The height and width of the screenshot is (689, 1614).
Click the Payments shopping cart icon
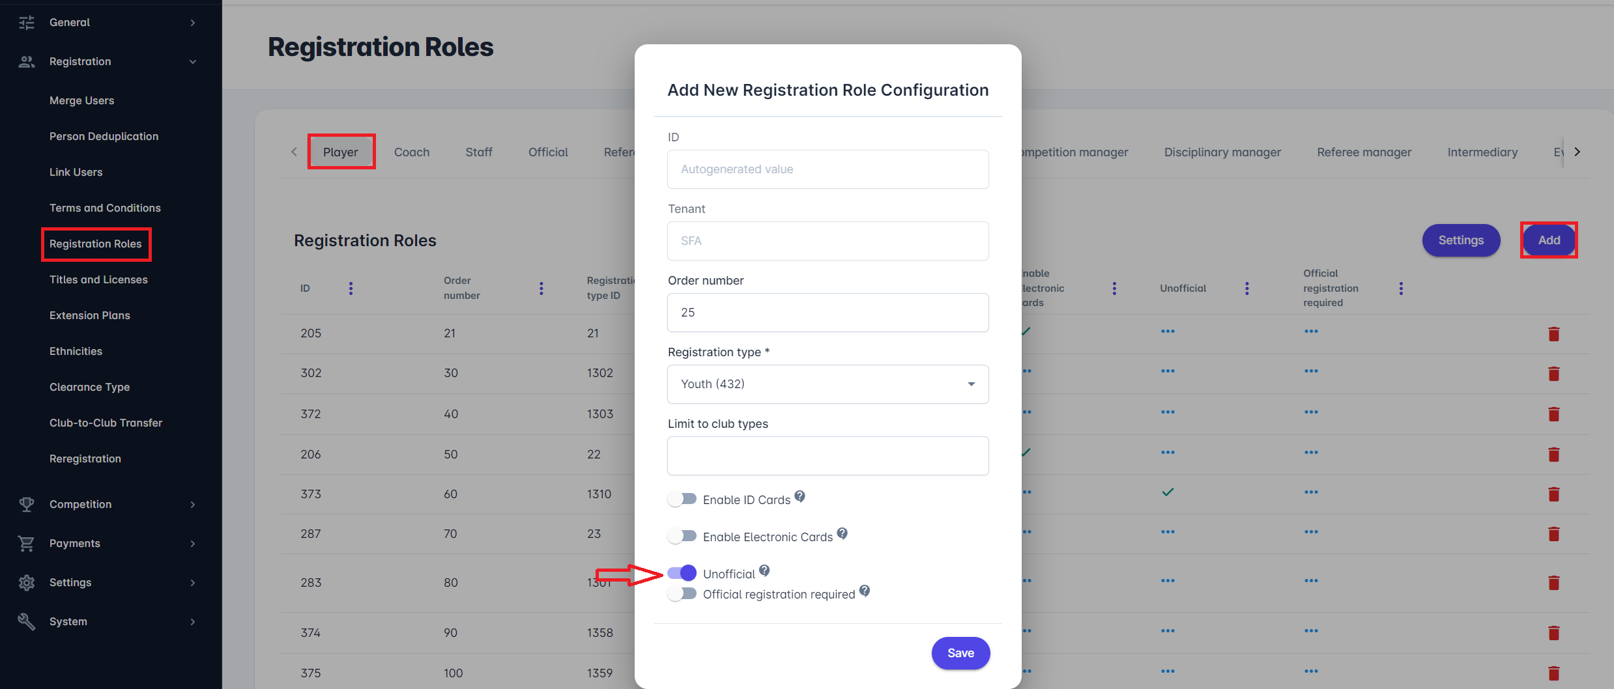[26, 543]
